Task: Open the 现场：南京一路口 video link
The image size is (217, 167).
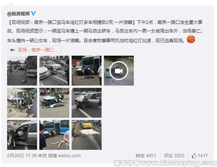Action: point(34,50)
